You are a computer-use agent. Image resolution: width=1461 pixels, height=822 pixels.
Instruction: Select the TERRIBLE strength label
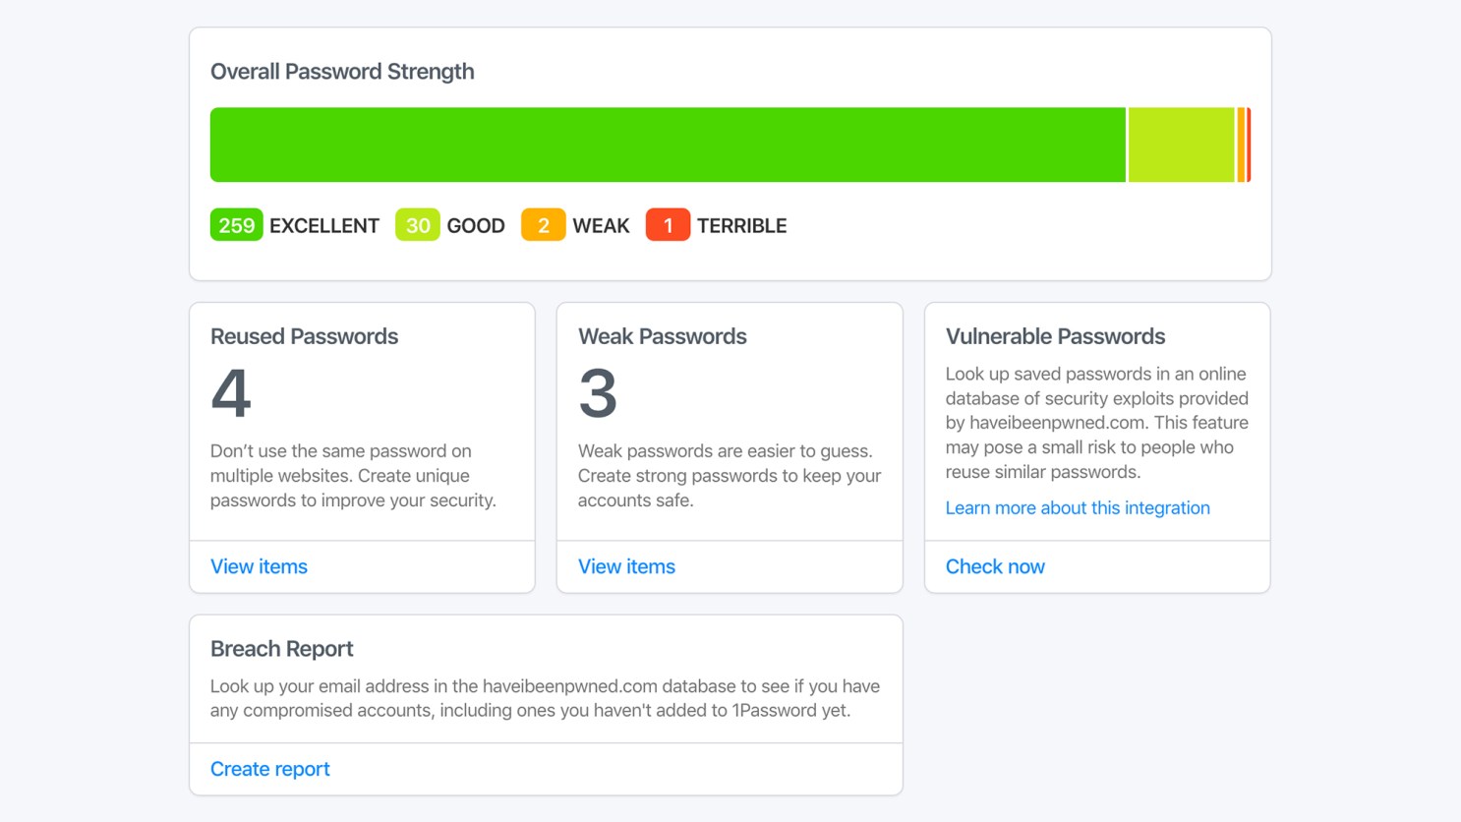[x=741, y=225]
